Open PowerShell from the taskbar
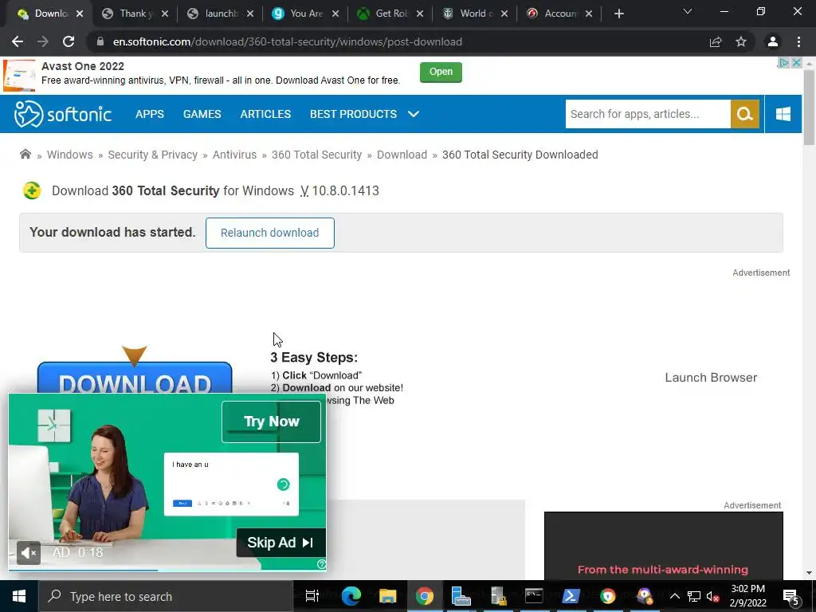Image resolution: width=816 pixels, height=612 pixels. point(571,596)
